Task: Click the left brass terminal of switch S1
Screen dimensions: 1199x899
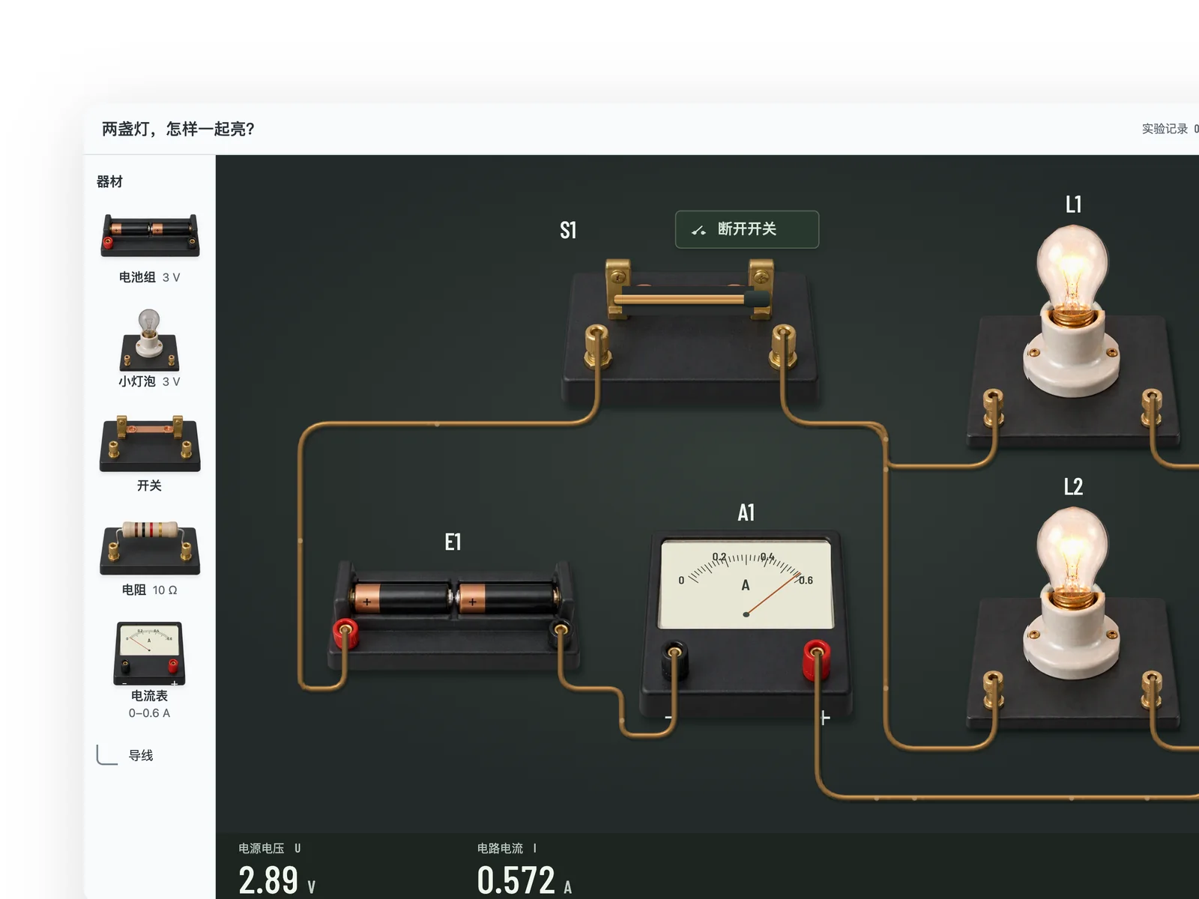Action: pyautogui.click(x=597, y=346)
